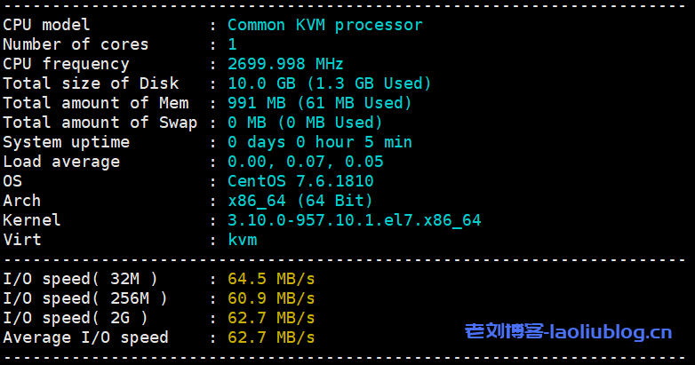Click the "I/O speed( 256M )" label
Screen dimensions: 695x365
[85, 298]
